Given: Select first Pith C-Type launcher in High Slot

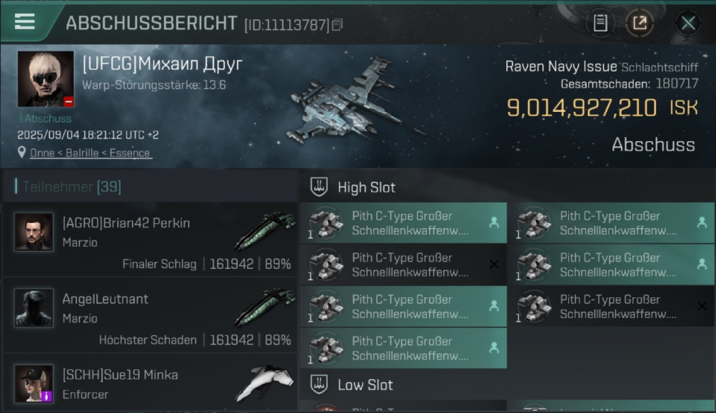Looking at the screenshot, I should (403, 223).
